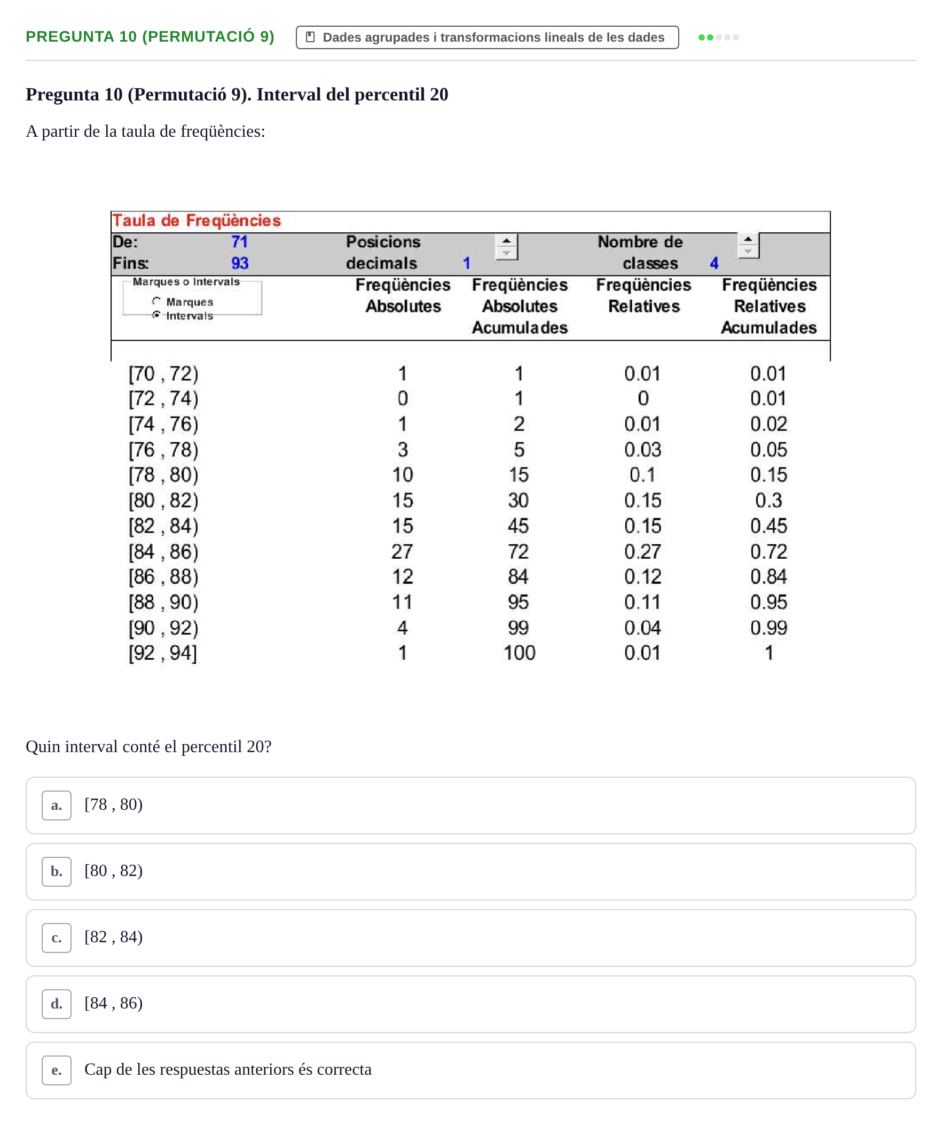Click the Dades agrupades topic tag
The height and width of the screenshot is (1126, 942).
(488, 37)
